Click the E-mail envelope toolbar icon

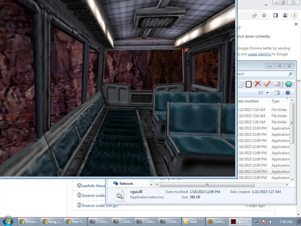tap(277, 84)
